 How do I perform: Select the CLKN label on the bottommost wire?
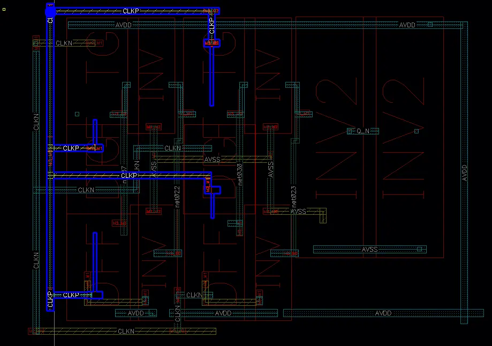coord(126,331)
